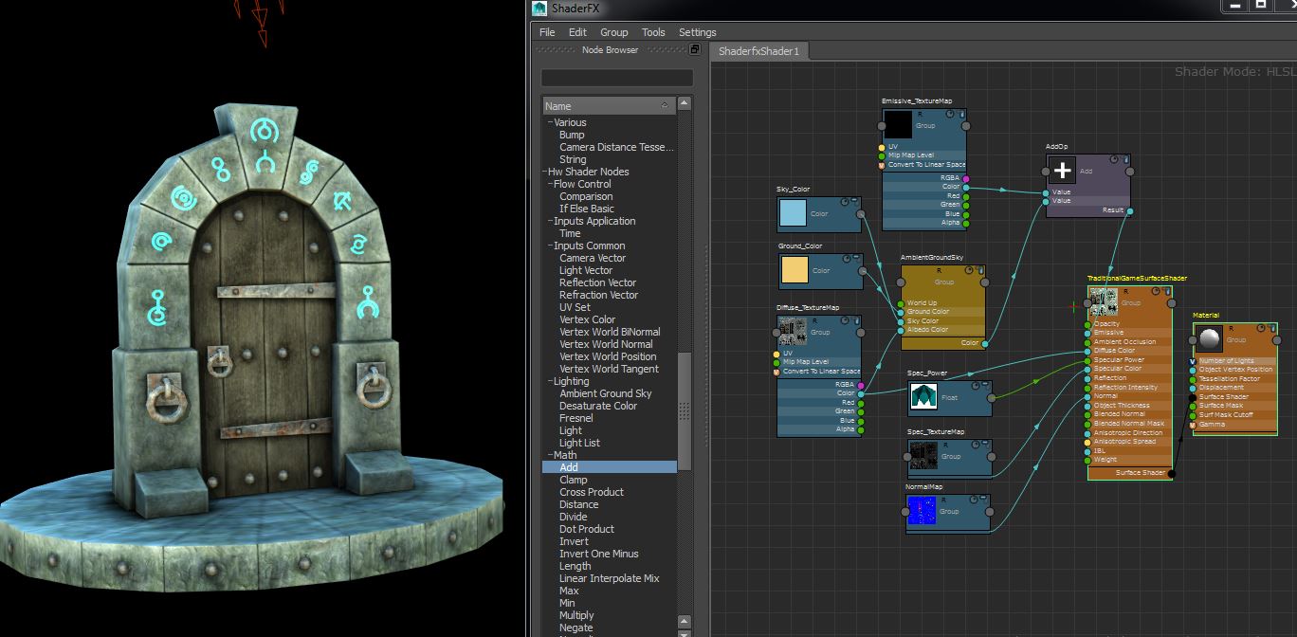Click the plus icon on the AddOp node
Screen dimensions: 1297x637
tap(1062, 172)
